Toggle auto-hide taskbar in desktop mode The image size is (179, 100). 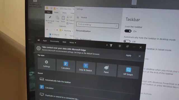click(x=127, y=41)
